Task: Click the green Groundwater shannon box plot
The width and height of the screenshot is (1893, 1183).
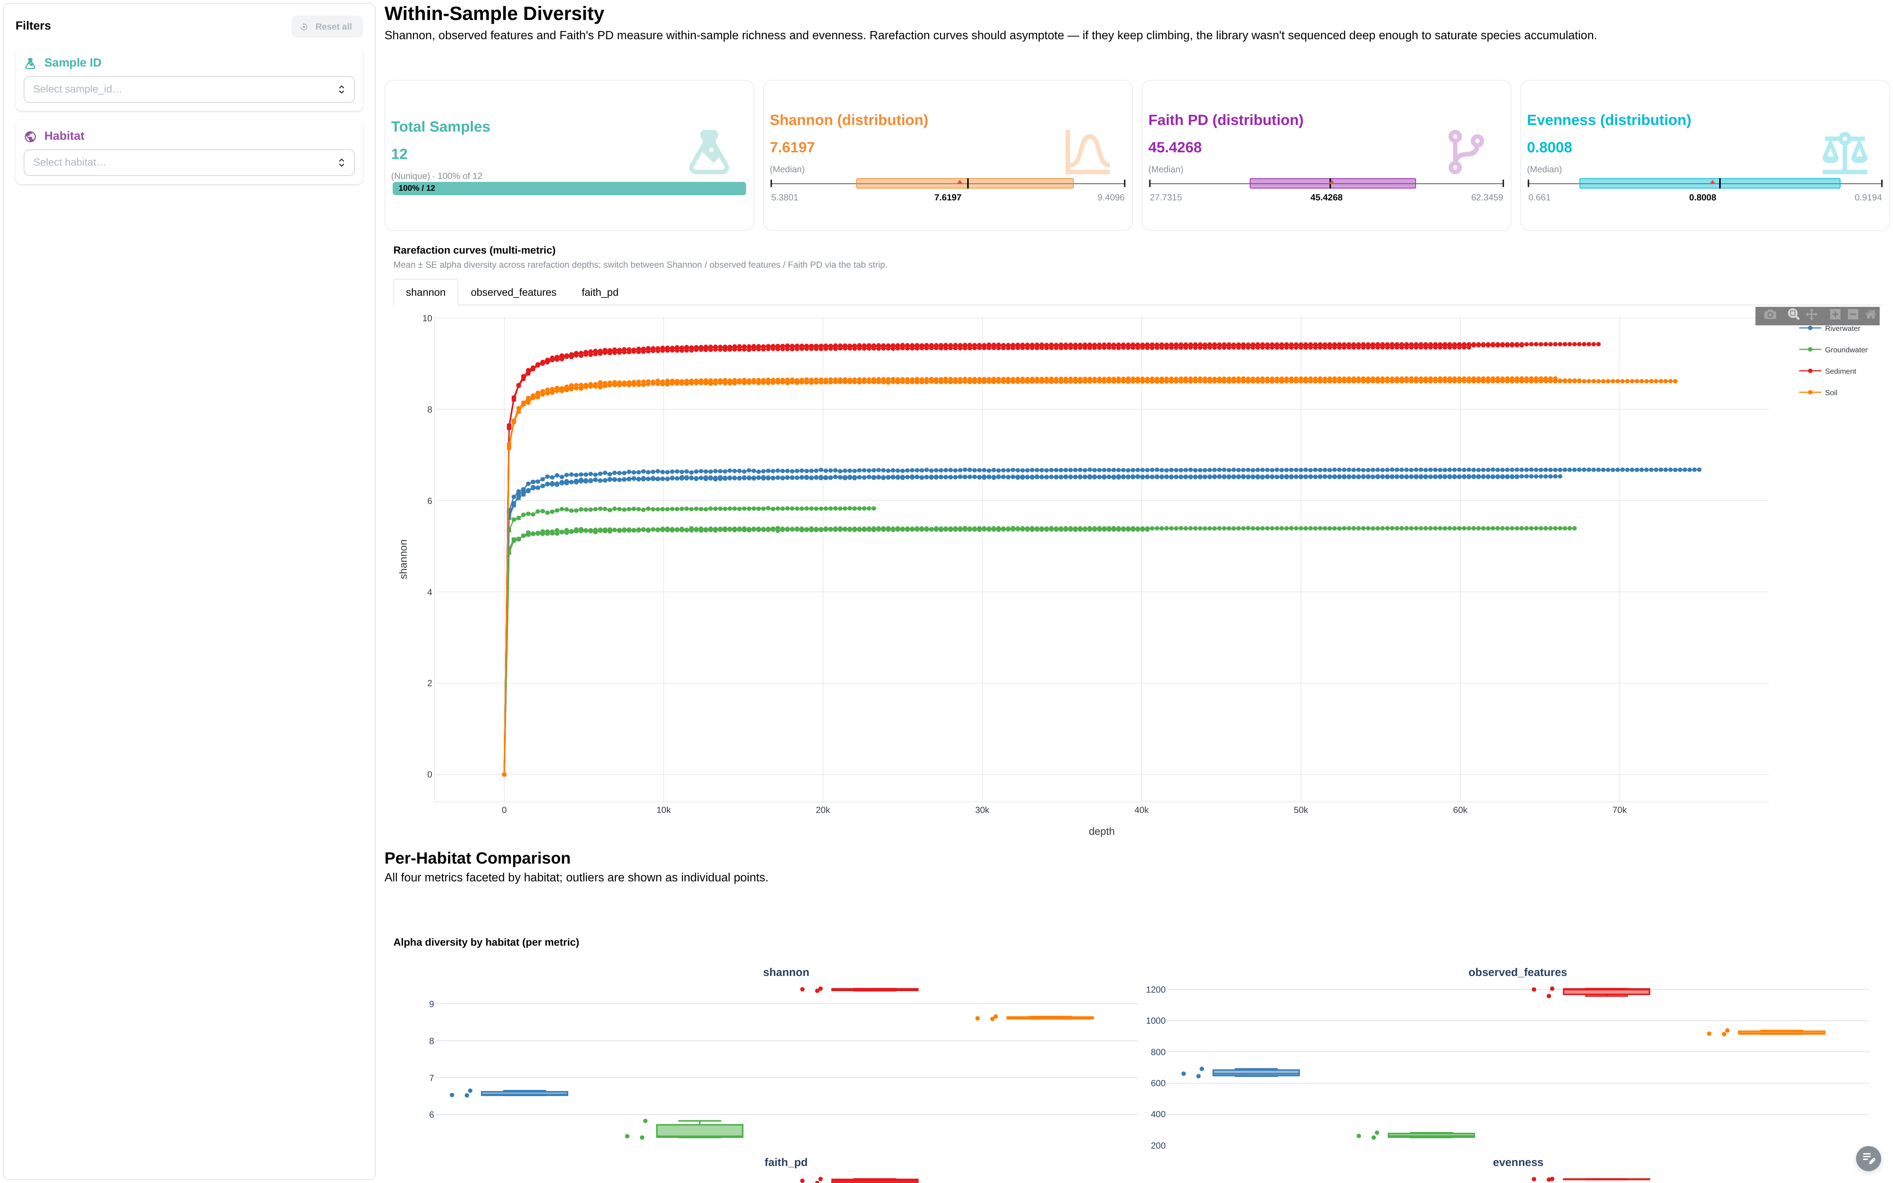Action: point(699,1131)
